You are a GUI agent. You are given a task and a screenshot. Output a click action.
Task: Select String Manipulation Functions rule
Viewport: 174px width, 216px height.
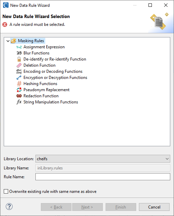pyautogui.click(x=51, y=102)
